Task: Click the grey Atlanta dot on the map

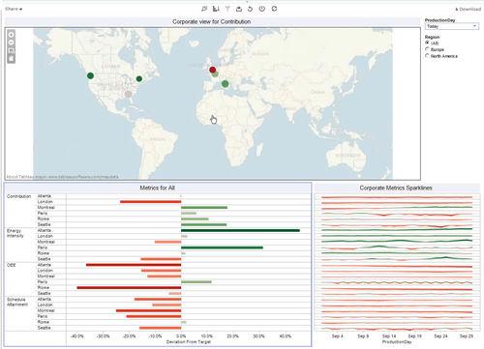Action: [129, 94]
